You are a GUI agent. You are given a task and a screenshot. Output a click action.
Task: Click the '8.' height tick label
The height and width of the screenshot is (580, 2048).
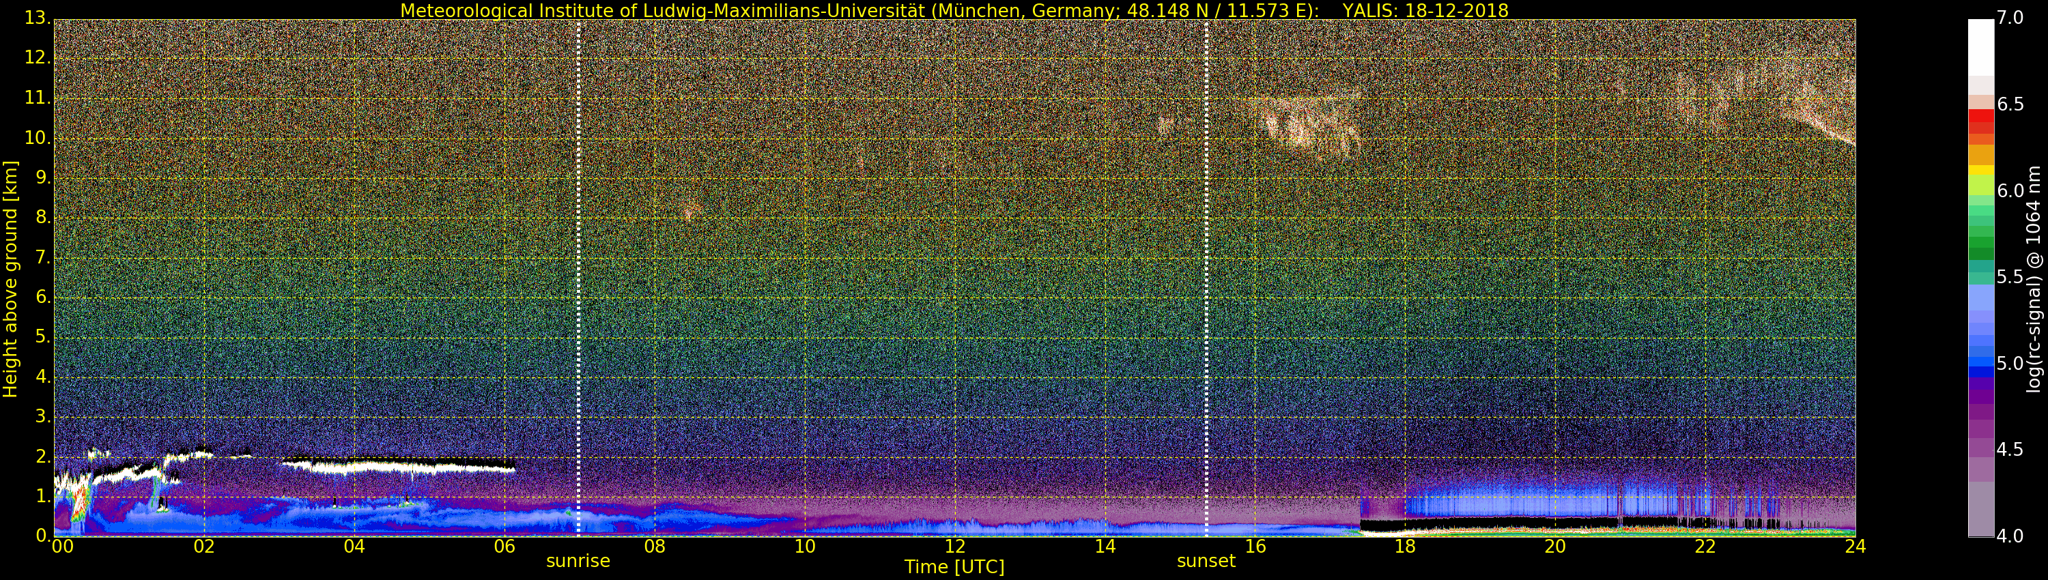(43, 218)
